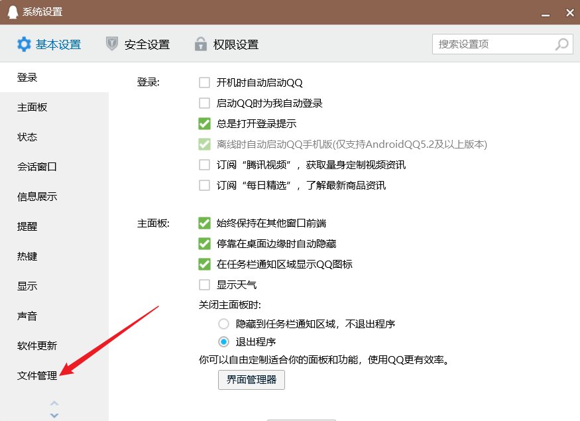Click the blue gear icon beside 基本设置

(x=25, y=44)
